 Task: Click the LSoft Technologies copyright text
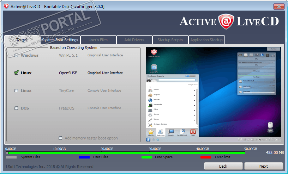tap(50, 167)
